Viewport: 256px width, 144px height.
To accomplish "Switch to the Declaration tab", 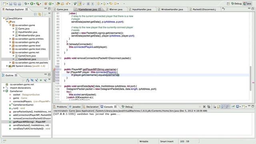I will pos(91,107).
